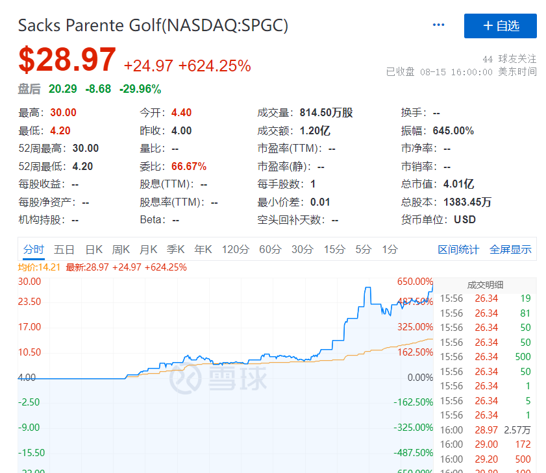Select the 30分 interval tab

coord(303,249)
